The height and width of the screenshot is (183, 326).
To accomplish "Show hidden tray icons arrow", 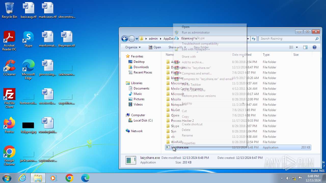I will 282,178.
